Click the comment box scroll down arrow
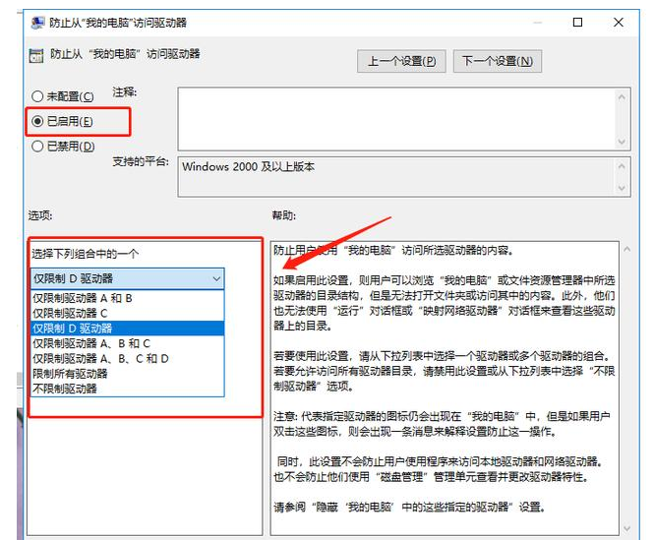This screenshot has height=540, width=654. [x=622, y=142]
